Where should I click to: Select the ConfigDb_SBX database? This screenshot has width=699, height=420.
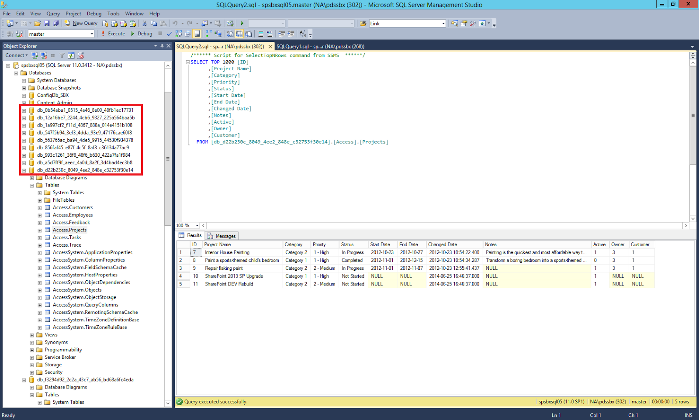[x=53, y=95]
